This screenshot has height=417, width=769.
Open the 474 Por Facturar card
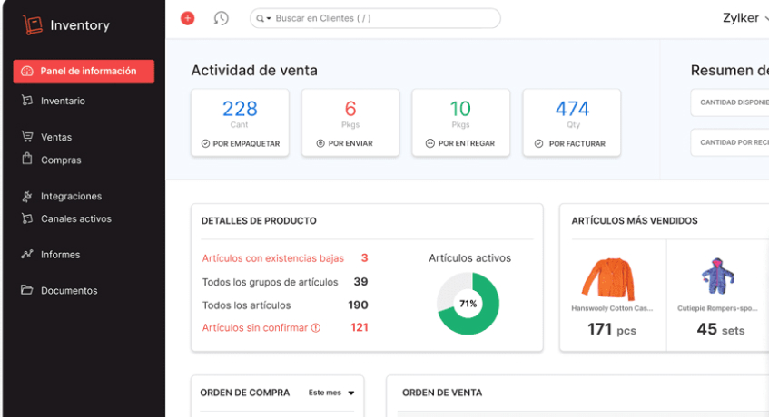tap(572, 122)
